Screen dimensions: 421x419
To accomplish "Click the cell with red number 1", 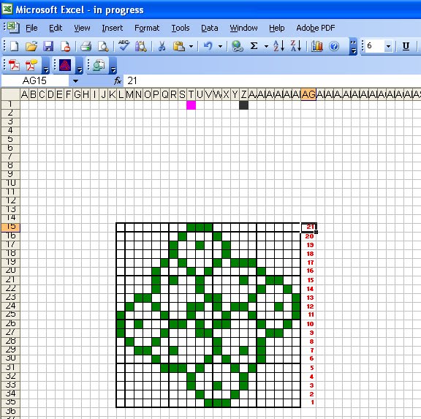I will click(x=308, y=402).
